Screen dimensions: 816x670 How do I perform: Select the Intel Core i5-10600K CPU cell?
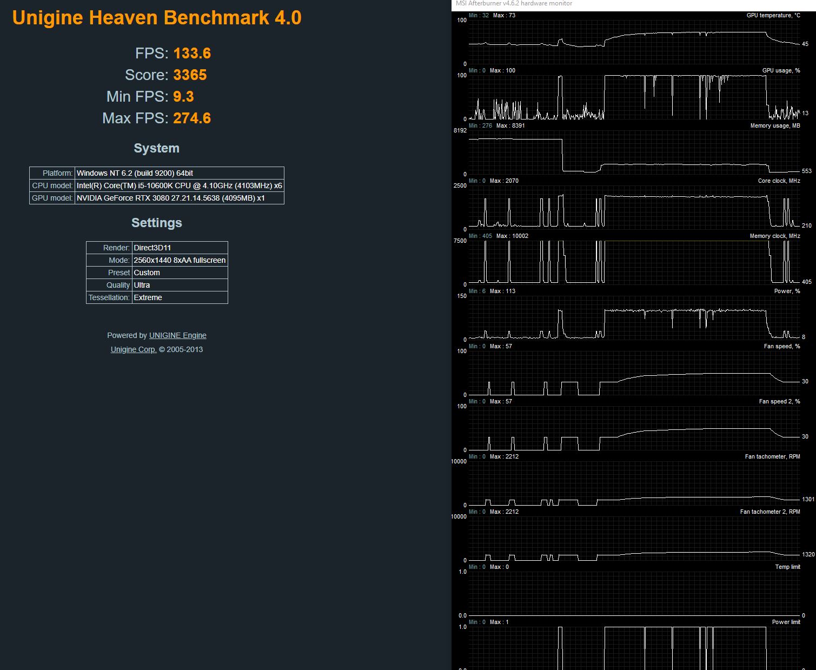pos(180,185)
